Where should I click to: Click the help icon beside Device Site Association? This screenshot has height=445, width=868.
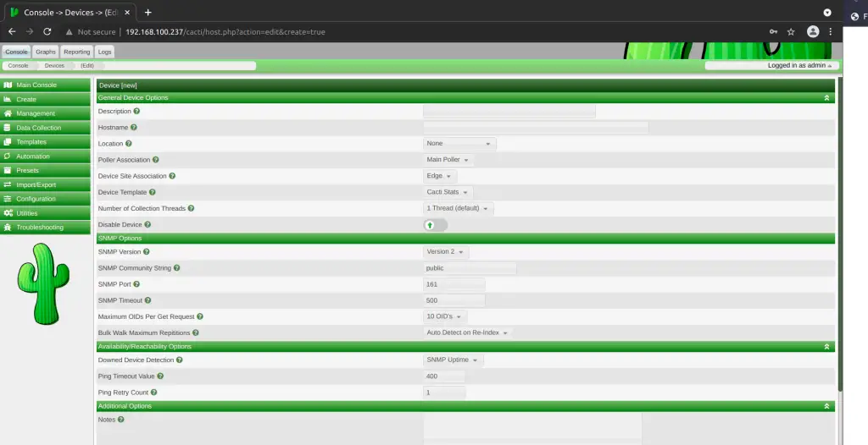coord(172,176)
